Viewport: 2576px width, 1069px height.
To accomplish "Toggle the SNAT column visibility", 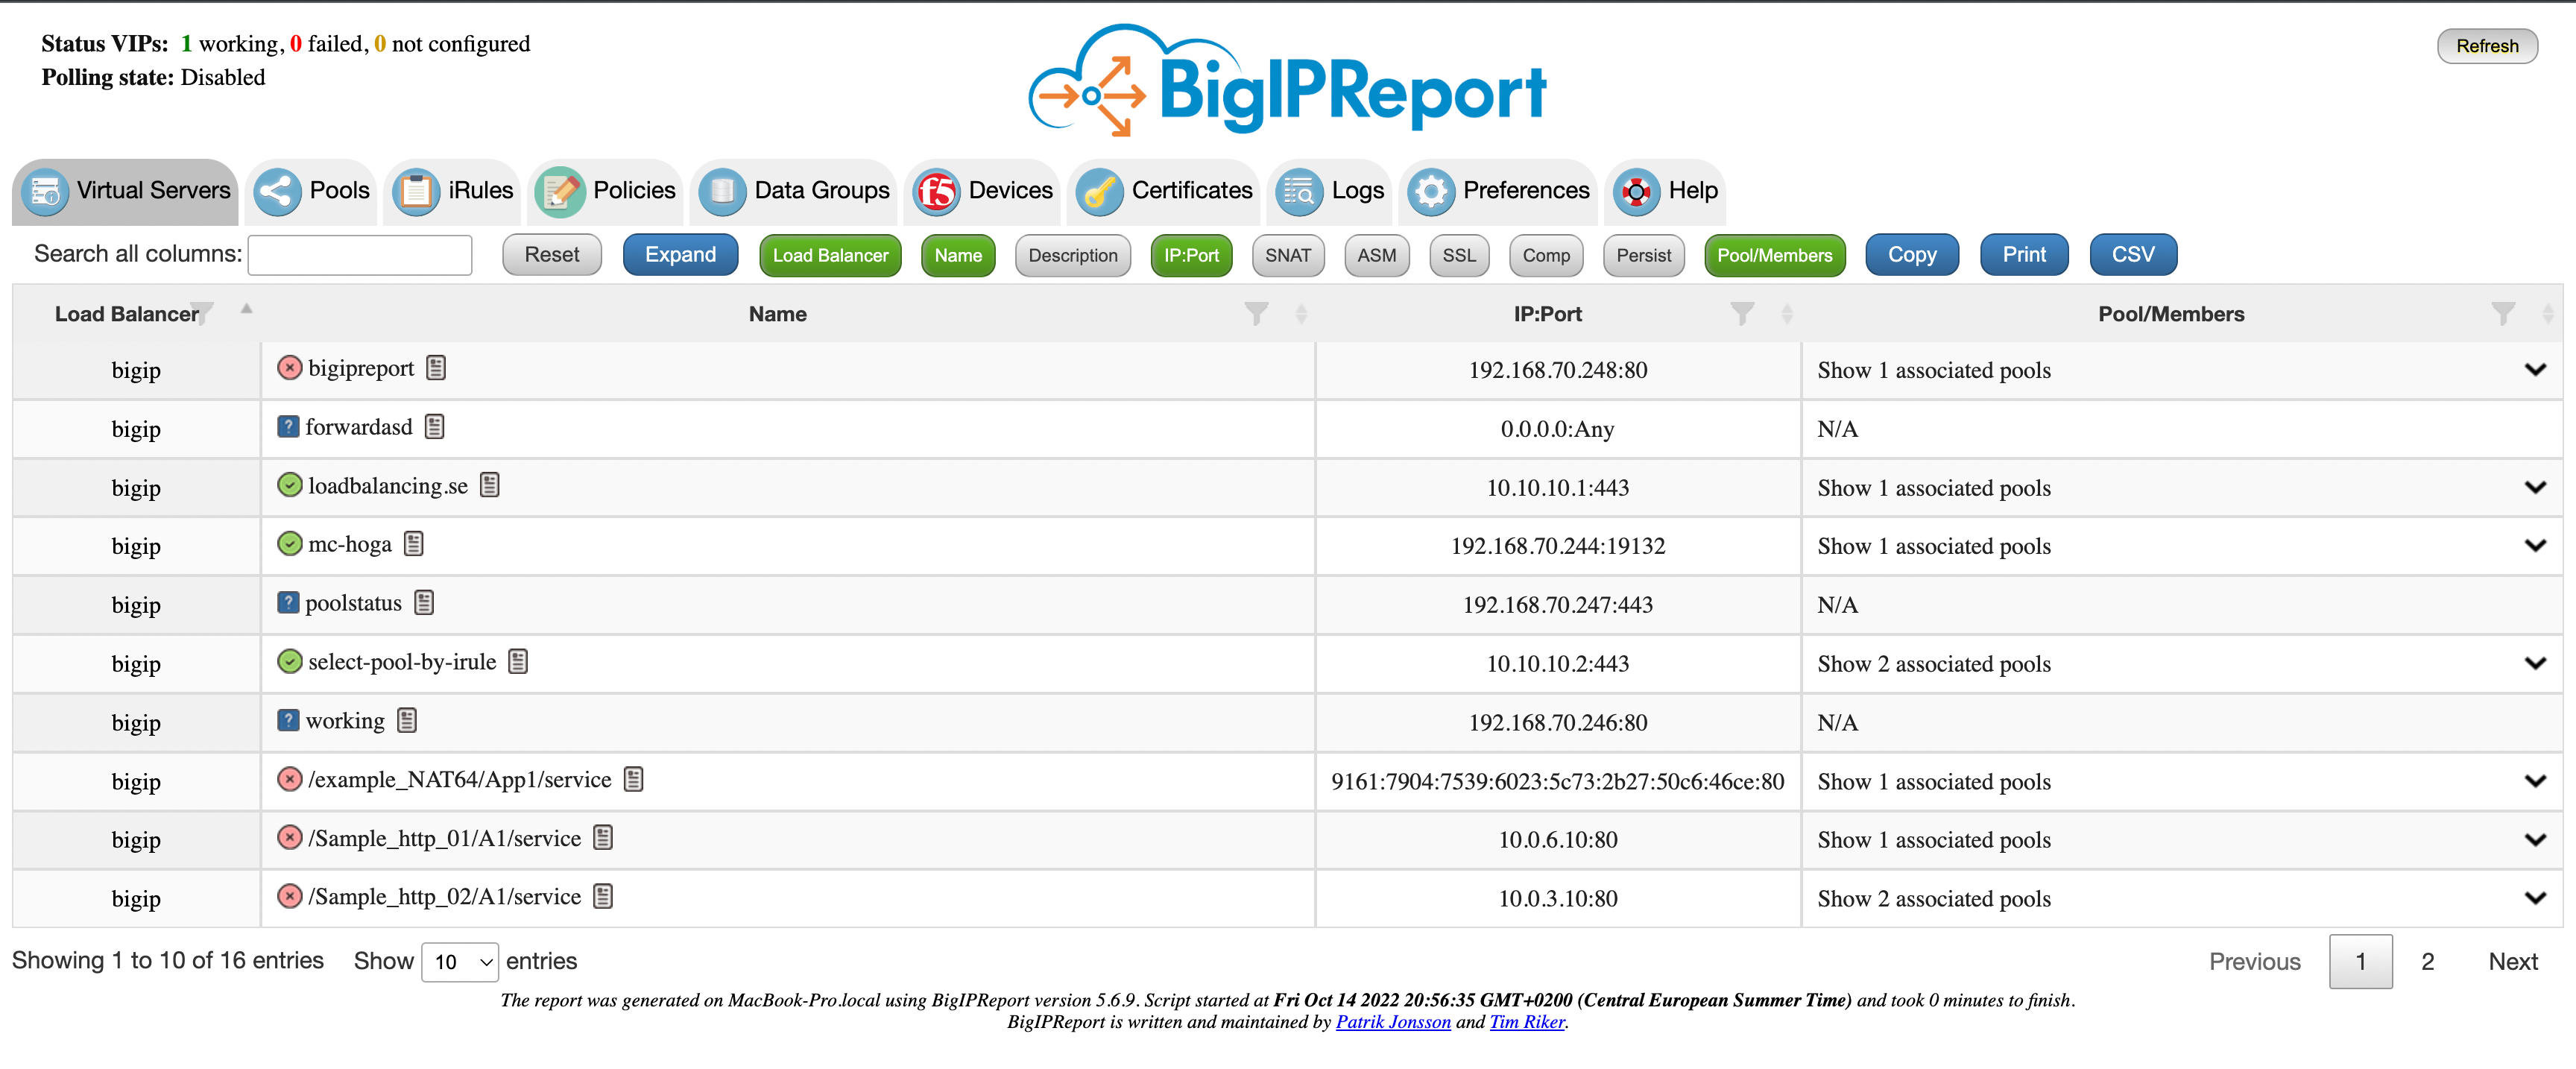I will click(1287, 255).
